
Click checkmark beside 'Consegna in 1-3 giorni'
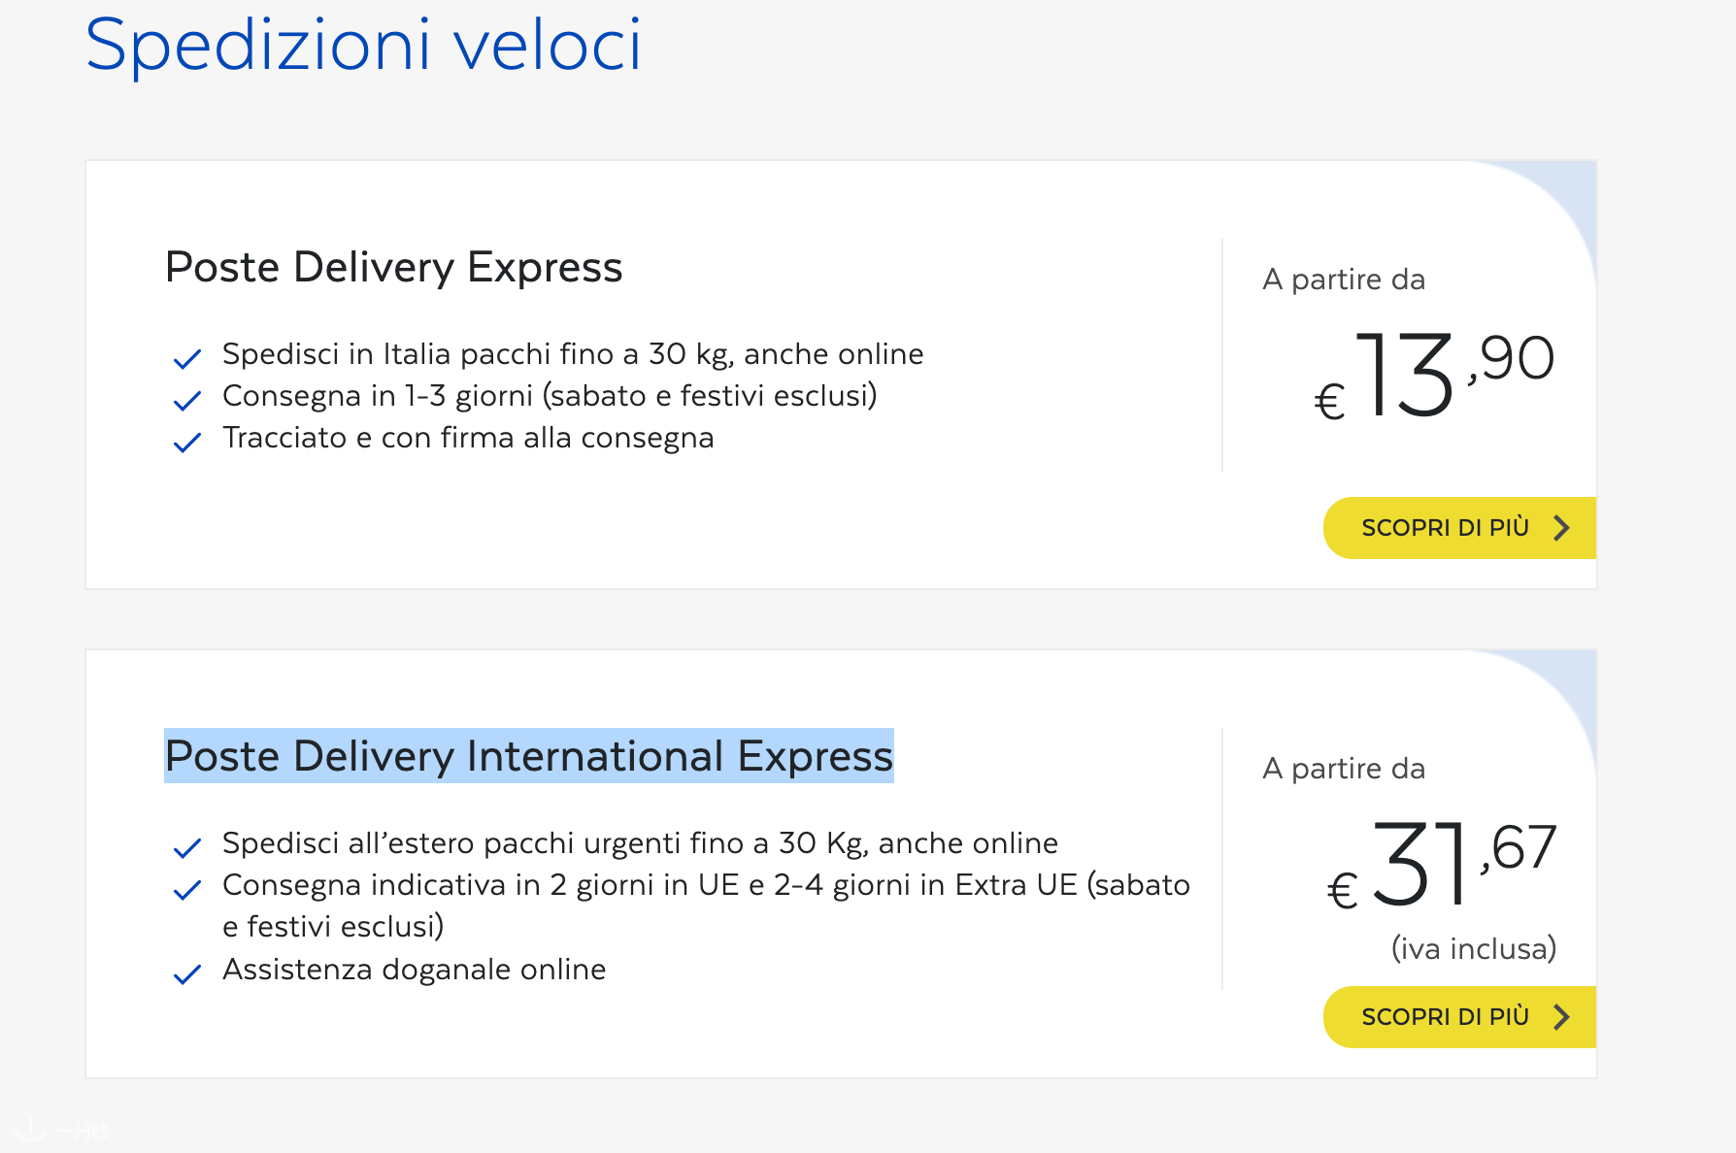coord(186,400)
